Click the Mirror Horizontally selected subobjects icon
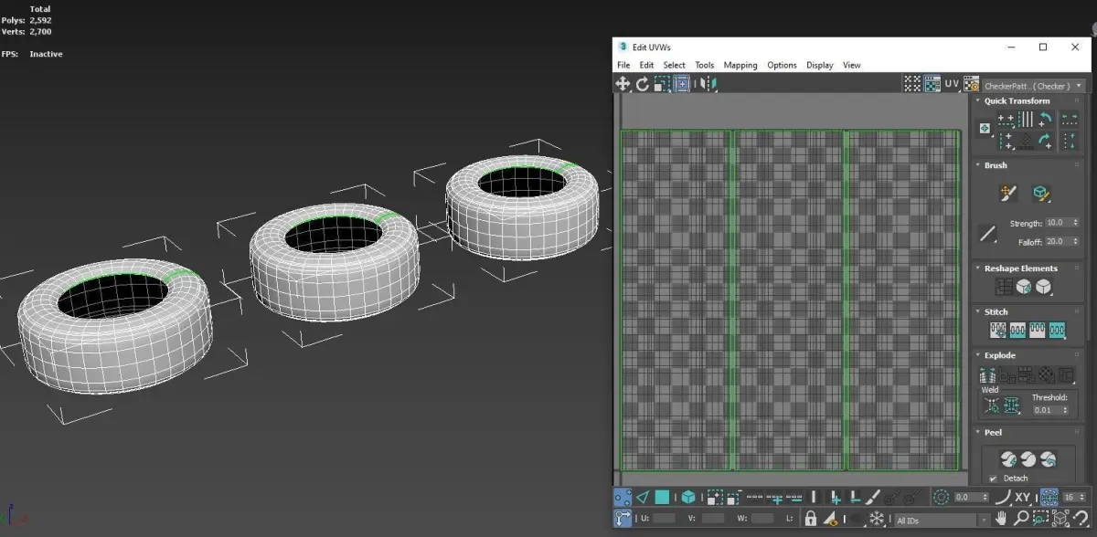1097x537 pixels. tap(708, 83)
